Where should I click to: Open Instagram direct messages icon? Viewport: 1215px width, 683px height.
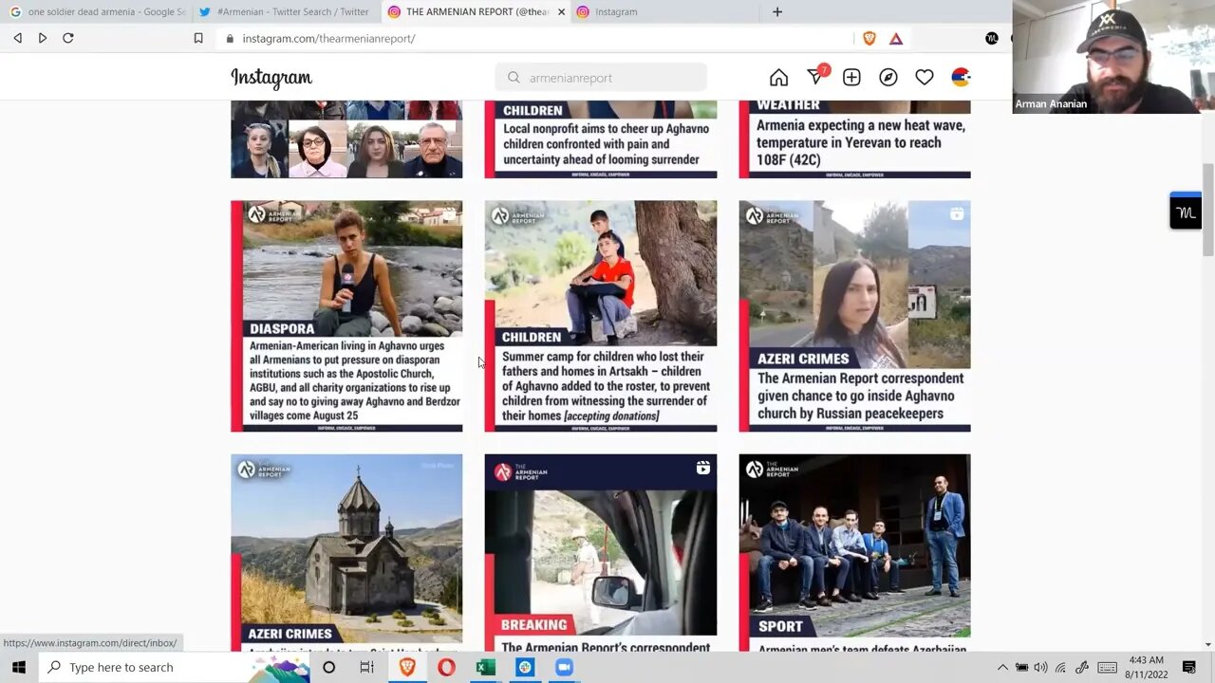[x=816, y=76]
